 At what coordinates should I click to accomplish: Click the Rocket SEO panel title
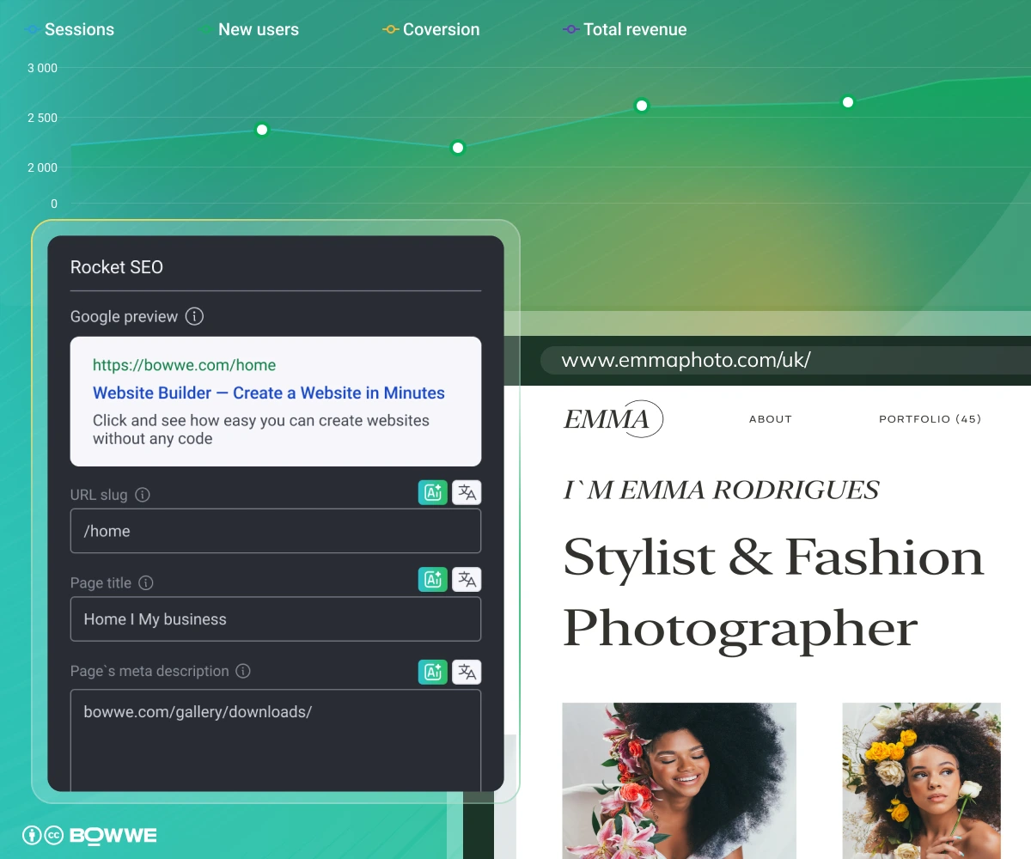(x=117, y=267)
